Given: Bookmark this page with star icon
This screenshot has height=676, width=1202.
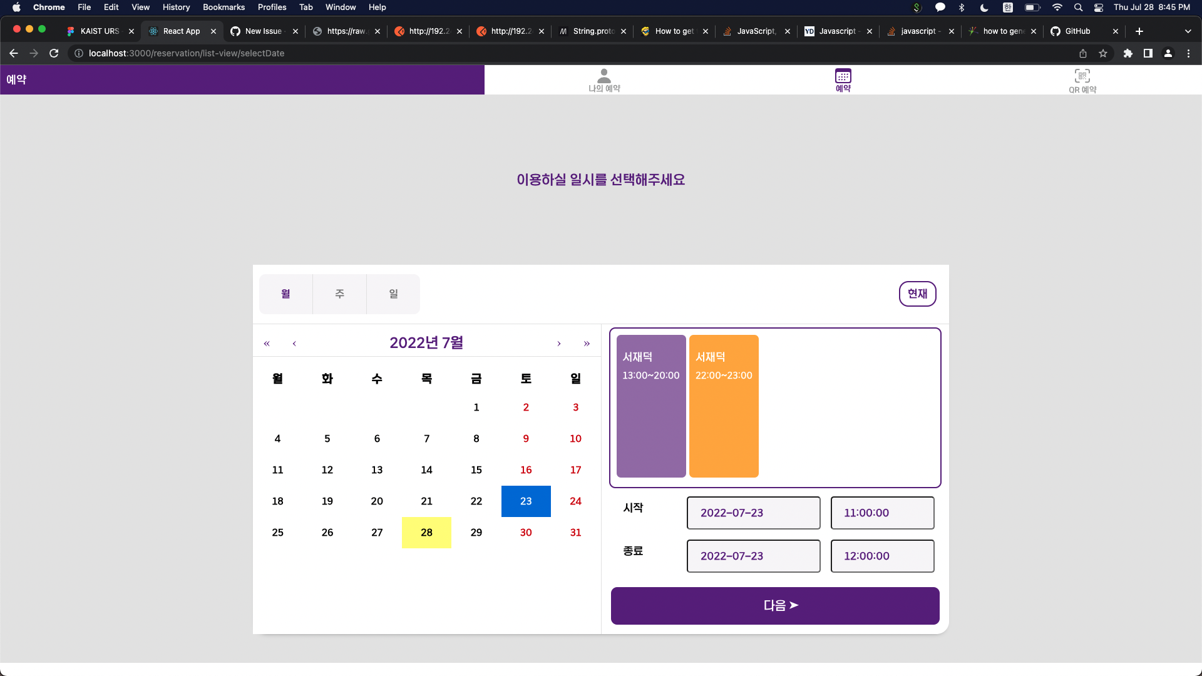Looking at the screenshot, I should [1103, 53].
